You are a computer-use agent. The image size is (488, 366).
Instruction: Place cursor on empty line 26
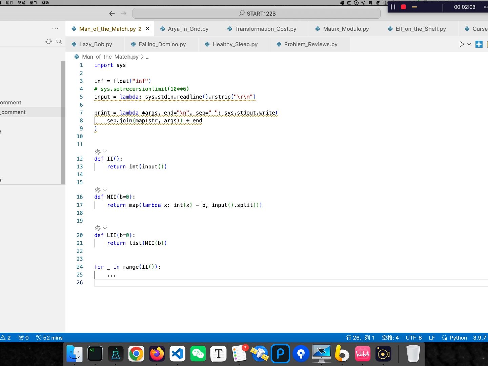pos(291,283)
